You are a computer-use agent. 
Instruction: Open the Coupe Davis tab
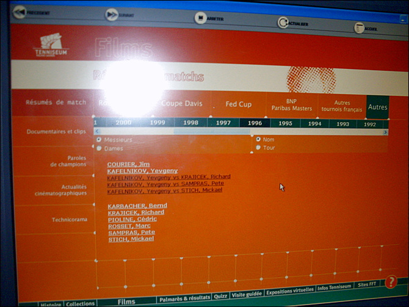pos(181,103)
